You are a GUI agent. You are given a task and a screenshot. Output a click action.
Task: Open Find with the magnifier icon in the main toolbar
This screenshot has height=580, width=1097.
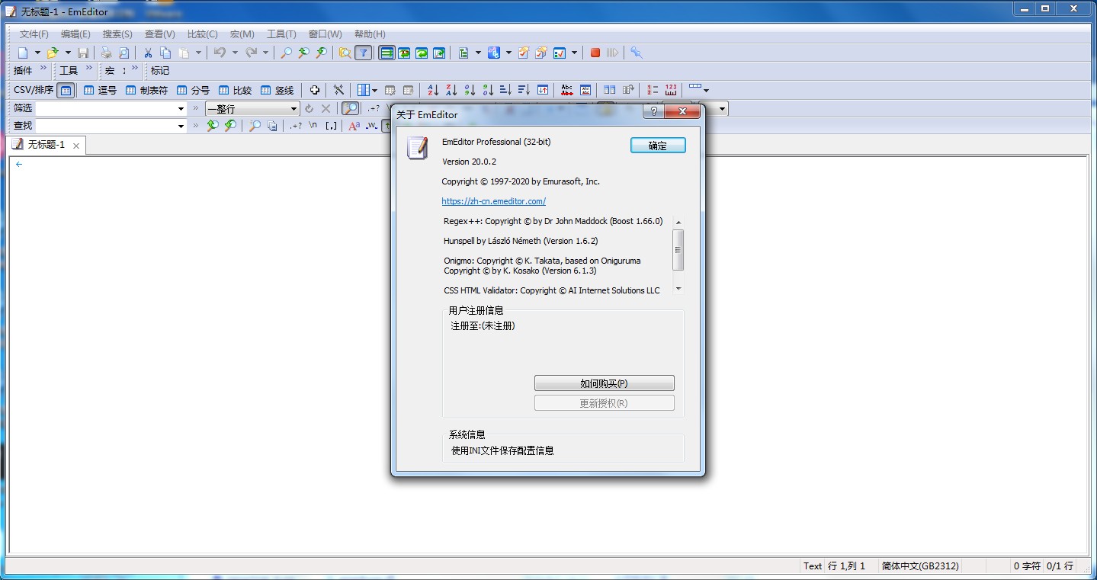pos(286,53)
